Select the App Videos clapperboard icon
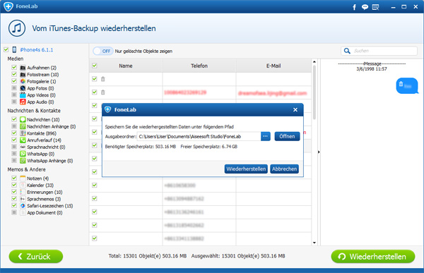424x273 pixels. pyautogui.click(x=23, y=95)
